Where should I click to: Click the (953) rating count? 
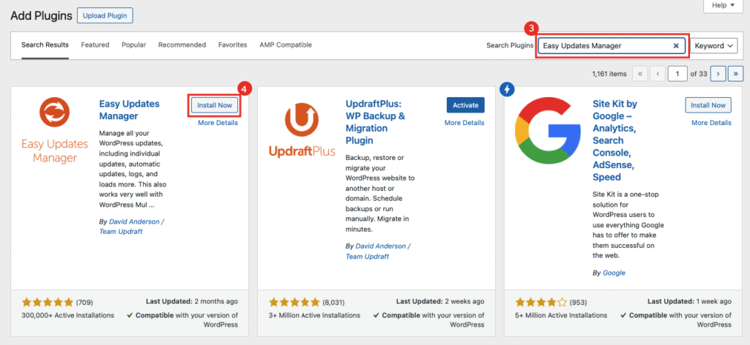(578, 302)
